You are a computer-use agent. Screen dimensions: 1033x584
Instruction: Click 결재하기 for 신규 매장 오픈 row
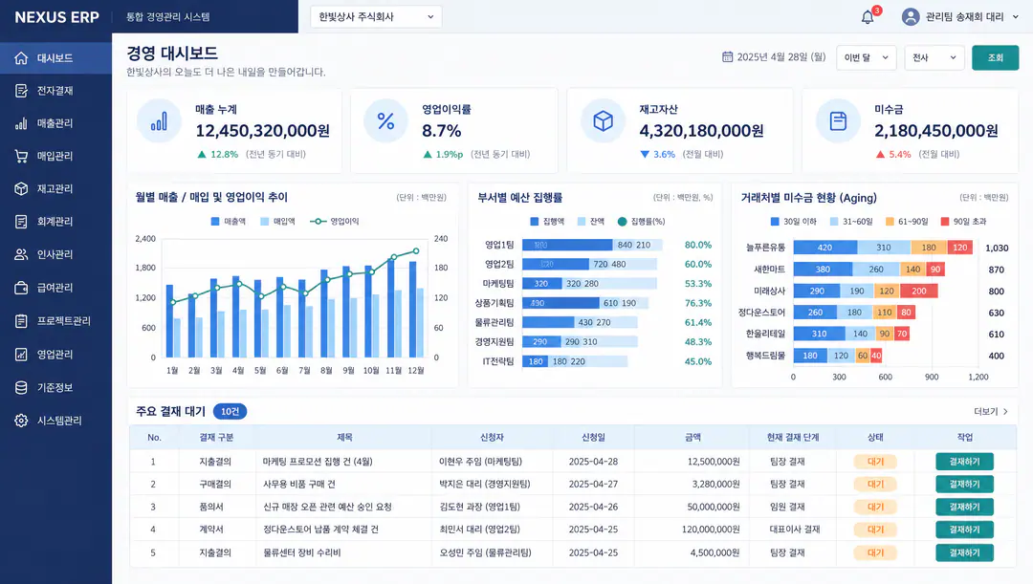pyautogui.click(x=964, y=507)
